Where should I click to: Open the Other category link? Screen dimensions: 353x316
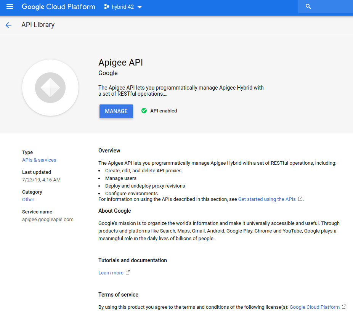click(28, 200)
